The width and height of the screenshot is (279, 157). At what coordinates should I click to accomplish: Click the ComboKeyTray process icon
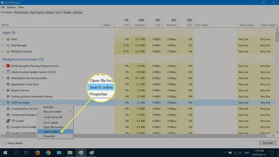[x=8, y=109]
